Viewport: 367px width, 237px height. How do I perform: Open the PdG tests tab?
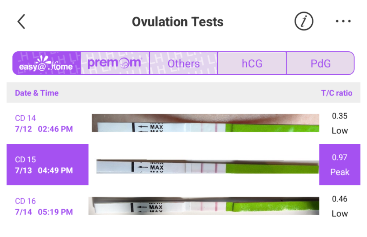[x=320, y=63]
